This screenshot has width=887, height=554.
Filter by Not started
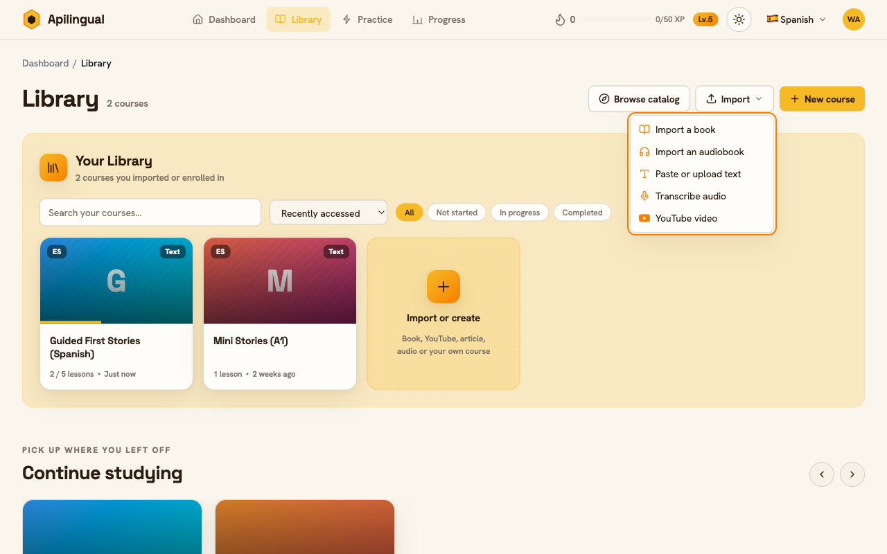point(457,213)
